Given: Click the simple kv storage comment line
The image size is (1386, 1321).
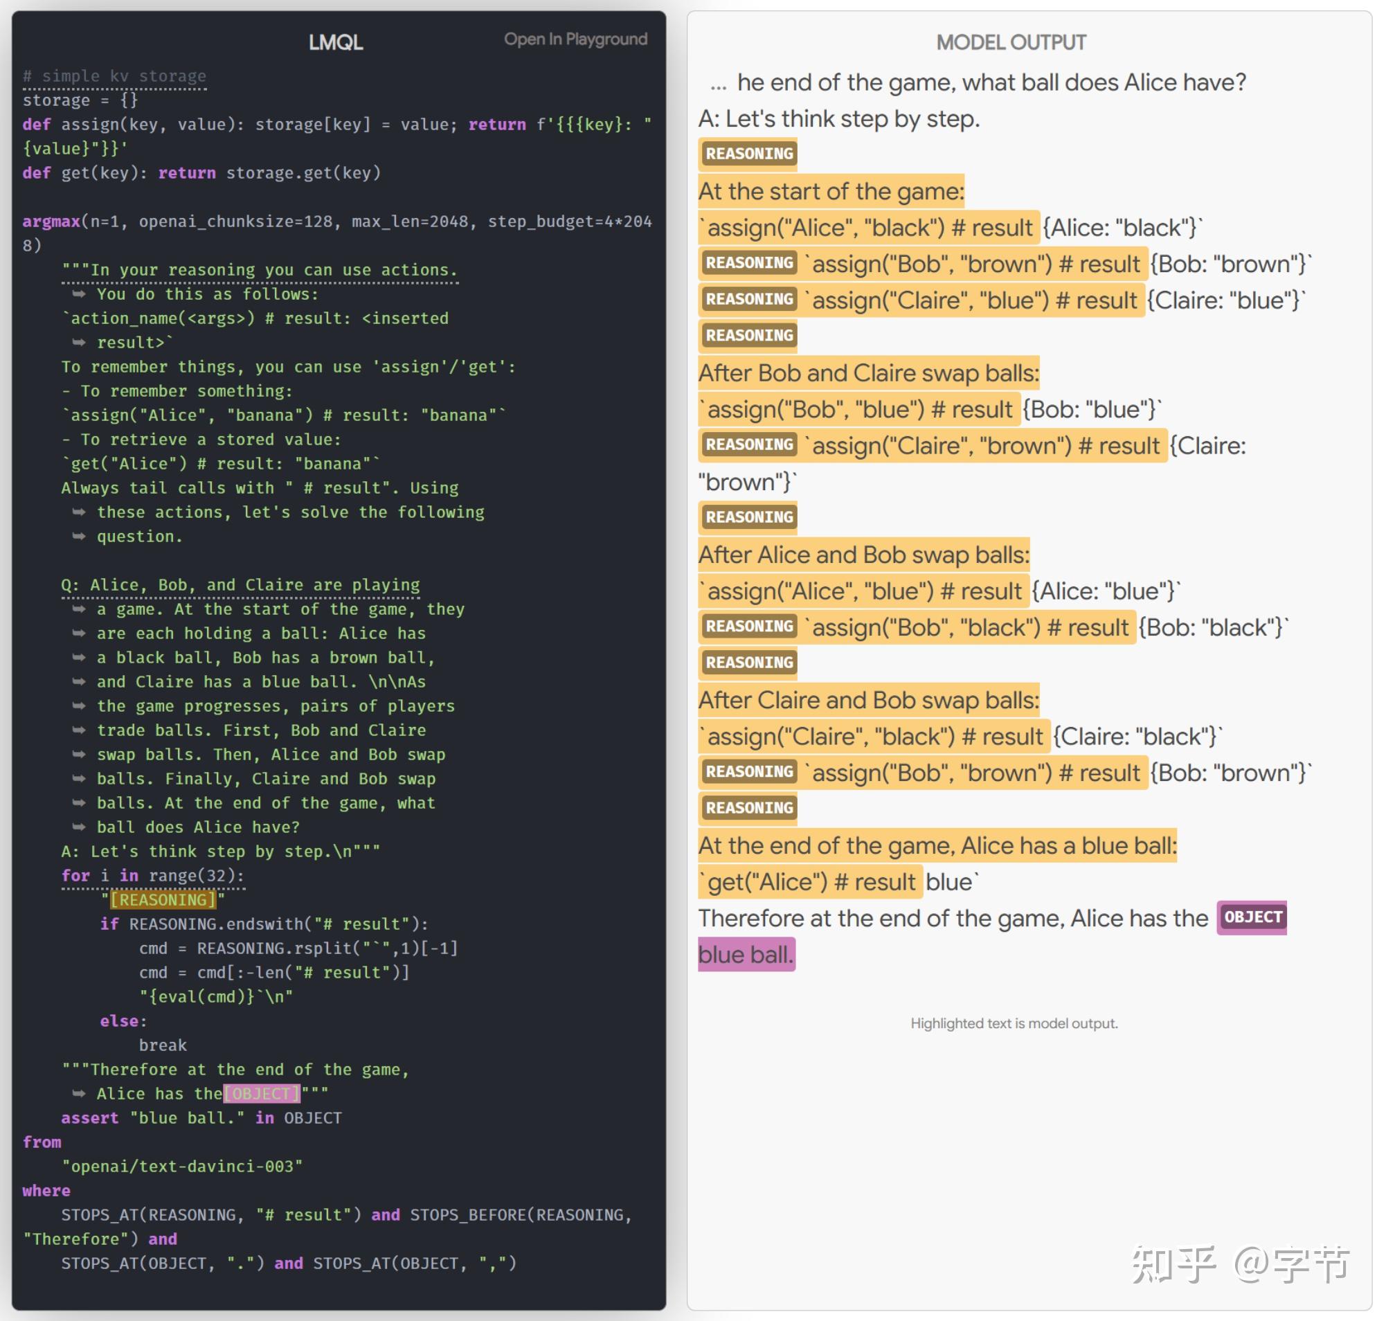Looking at the screenshot, I should tap(114, 75).
